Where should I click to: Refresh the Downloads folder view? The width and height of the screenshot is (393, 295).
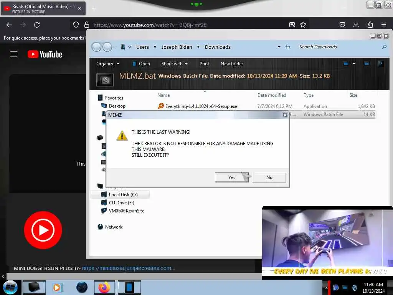(x=288, y=47)
